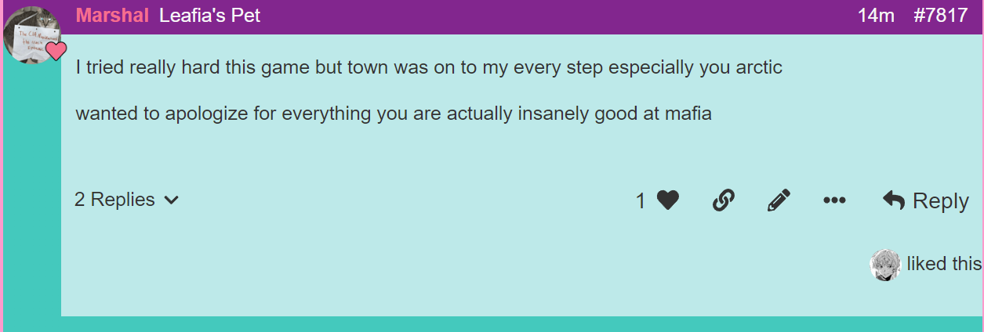Copy the post link via chain icon
The height and width of the screenshot is (332, 984).
723,201
